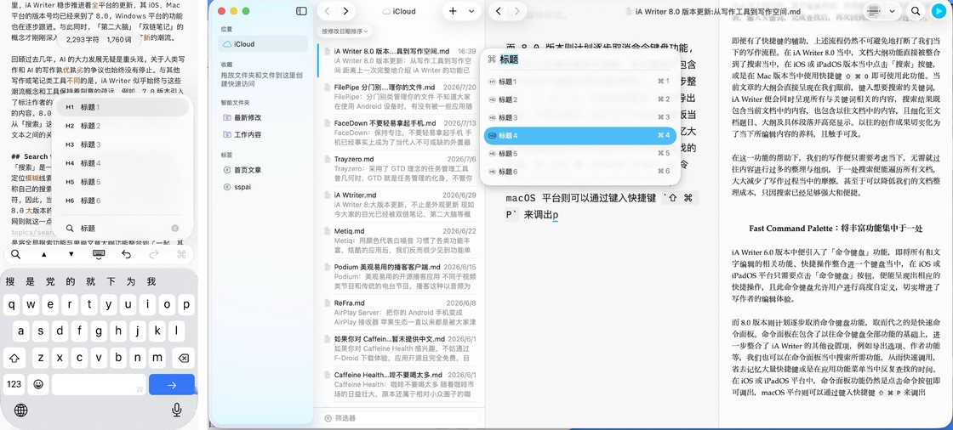This screenshot has height=430, width=953.
Task: Tap the command key icon in phone toolbar
Action: click(180, 254)
